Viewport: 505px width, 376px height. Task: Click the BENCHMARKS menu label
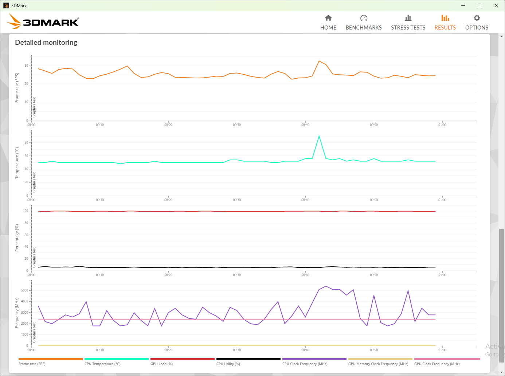click(x=364, y=28)
